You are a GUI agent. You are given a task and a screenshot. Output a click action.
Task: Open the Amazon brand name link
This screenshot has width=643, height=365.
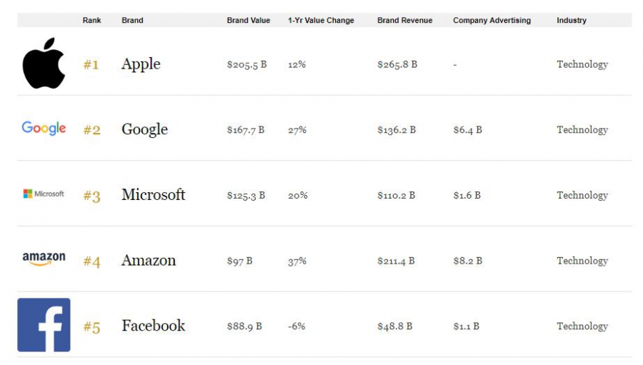coord(148,260)
